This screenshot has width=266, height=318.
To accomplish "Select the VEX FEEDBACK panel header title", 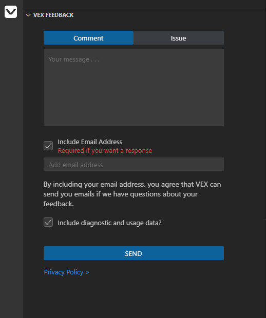I will coord(53,15).
